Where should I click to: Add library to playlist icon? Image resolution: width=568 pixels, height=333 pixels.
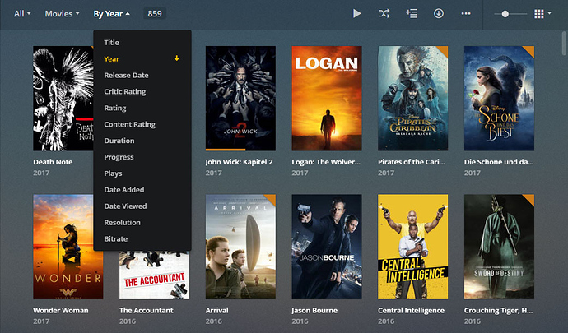coord(412,14)
